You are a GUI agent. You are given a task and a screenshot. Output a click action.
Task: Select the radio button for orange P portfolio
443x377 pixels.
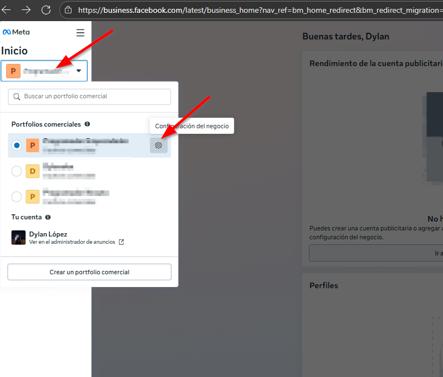pyautogui.click(x=17, y=145)
